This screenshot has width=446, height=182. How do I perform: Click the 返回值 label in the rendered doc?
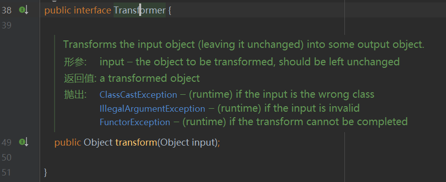click(80, 78)
